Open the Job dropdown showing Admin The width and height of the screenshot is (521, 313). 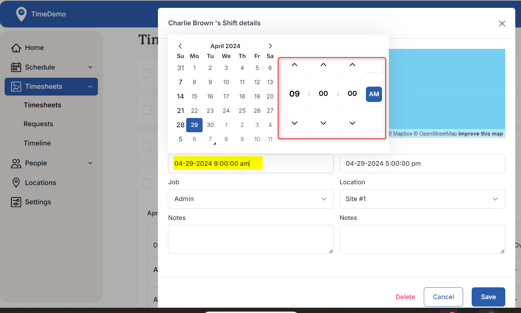click(250, 199)
